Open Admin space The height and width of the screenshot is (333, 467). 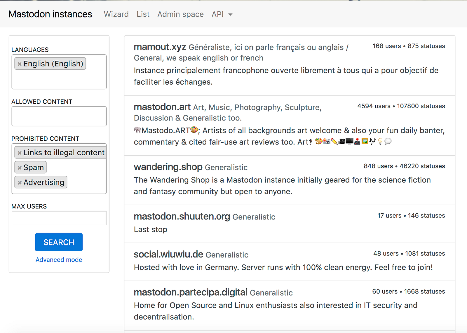coord(180,14)
